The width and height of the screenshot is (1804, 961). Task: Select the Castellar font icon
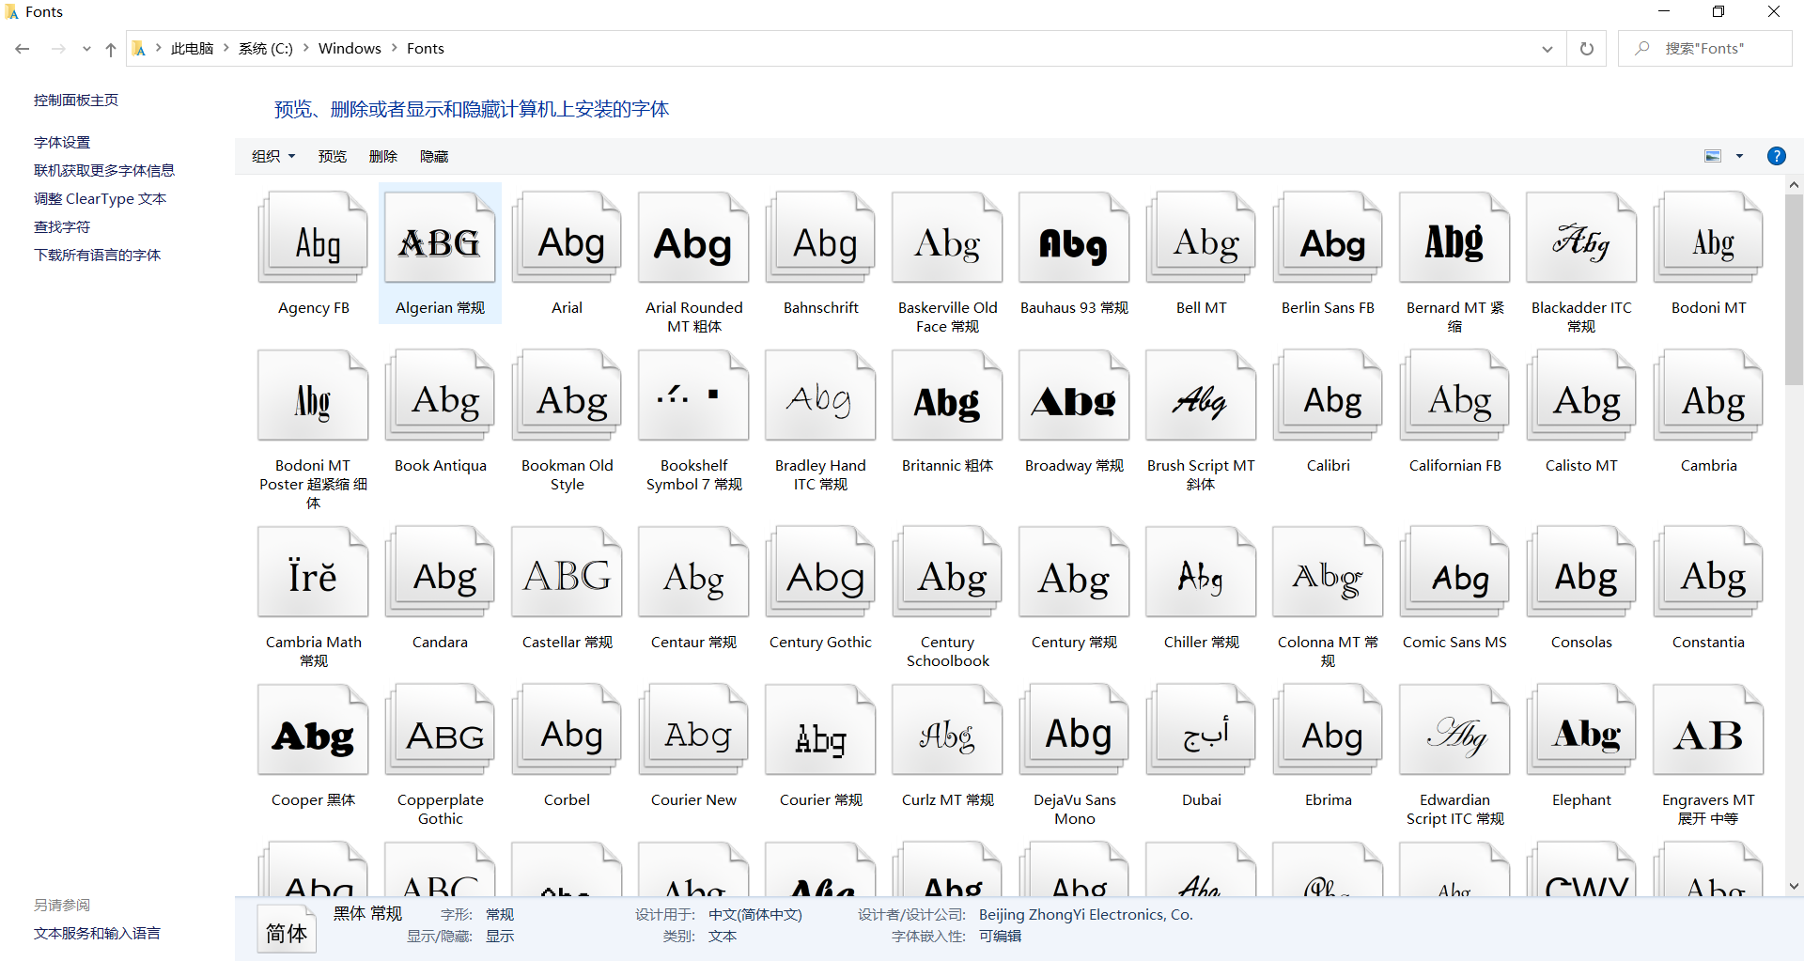(567, 572)
